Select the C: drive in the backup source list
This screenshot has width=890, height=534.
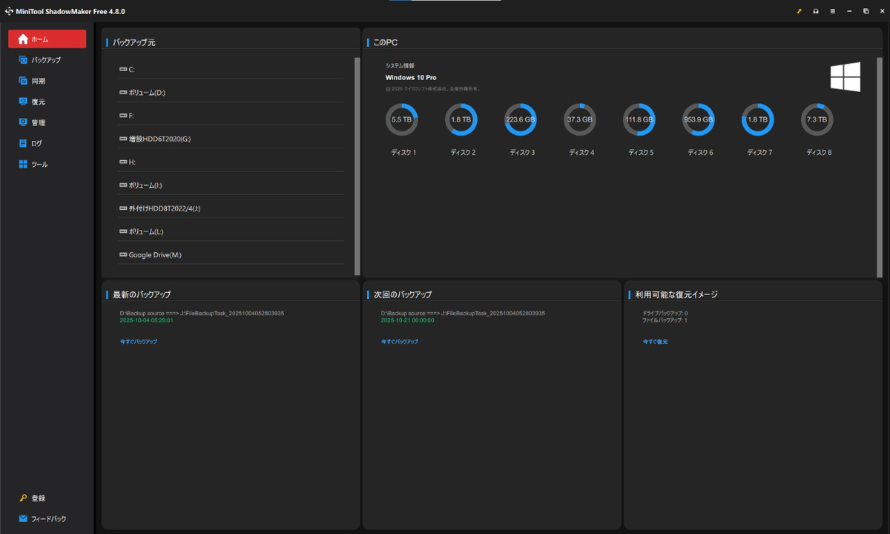click(x=231, y=69)
